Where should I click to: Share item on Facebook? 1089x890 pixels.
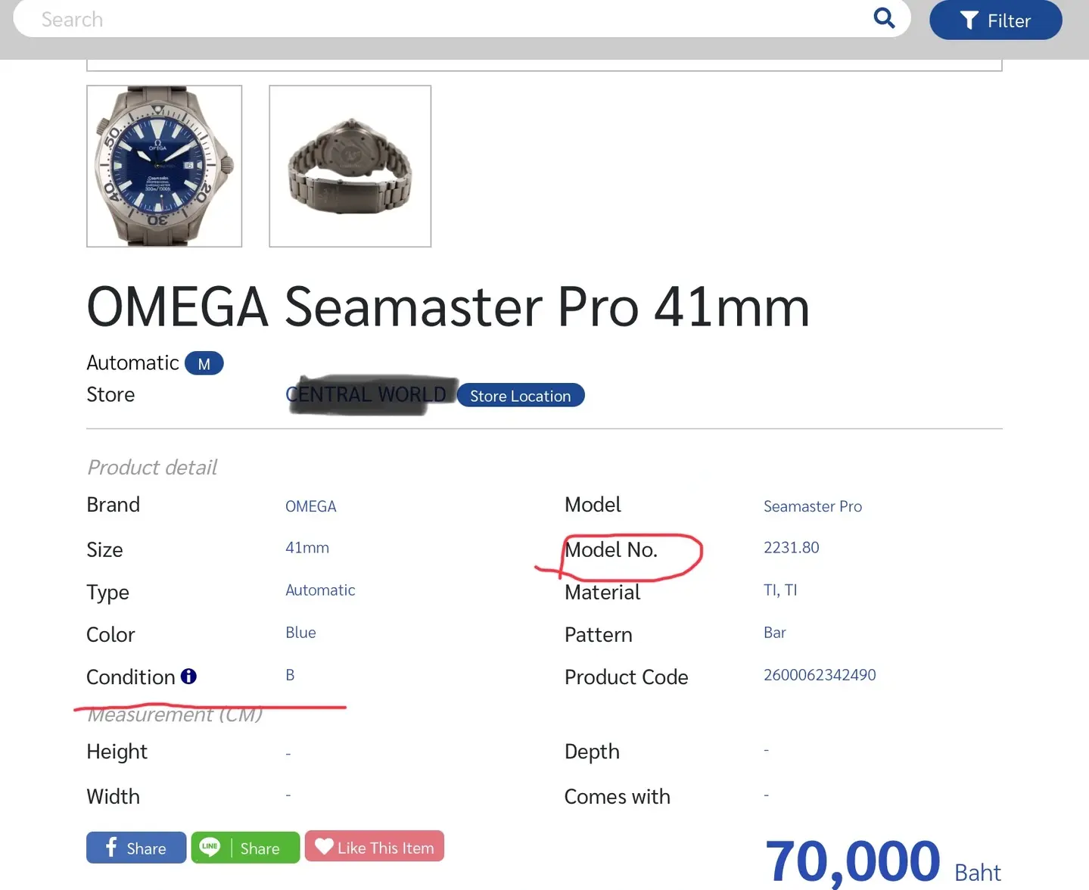tap(136, 848)
